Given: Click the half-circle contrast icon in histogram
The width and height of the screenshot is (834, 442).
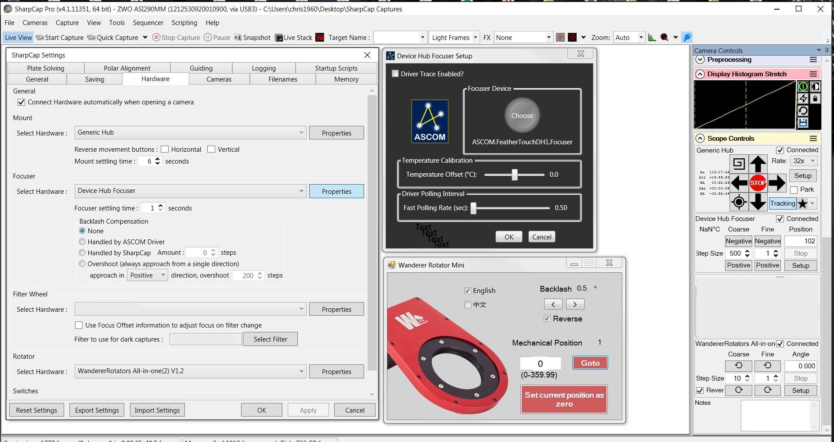Looking at the screenshot, I should [815, 86].
